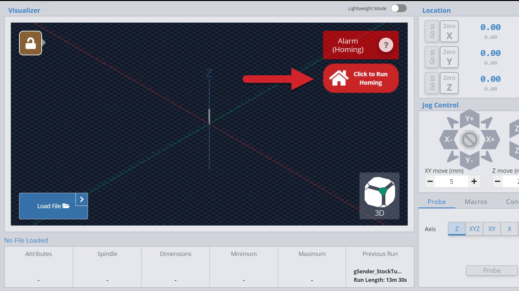Select the XYZ probe axis option

click(474, 229)
